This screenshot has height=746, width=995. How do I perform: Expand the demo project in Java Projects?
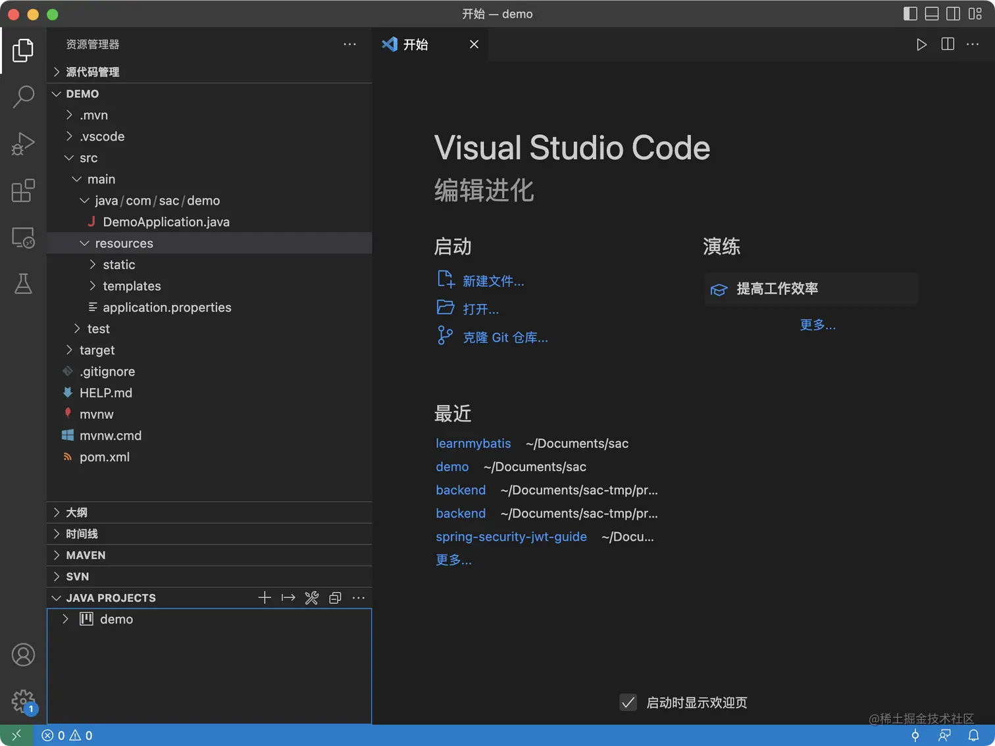pyautogui.click(x=209, y=619)
